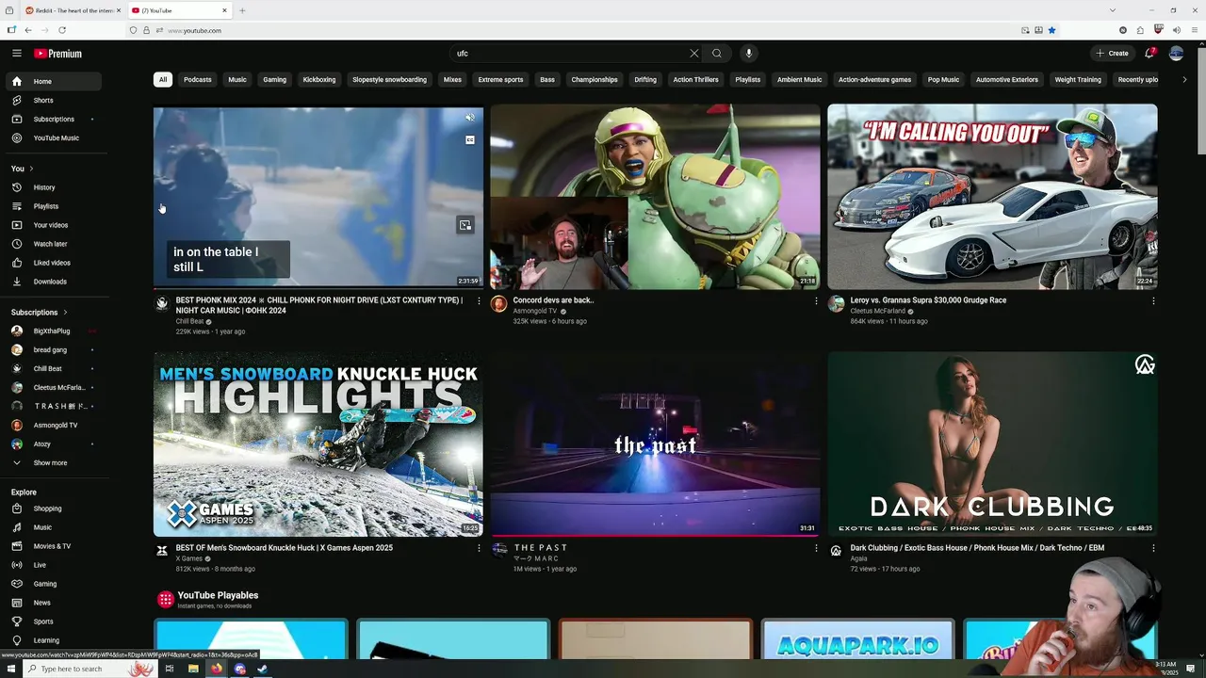The width and height of the screenshot is (1206, 678).
Task: Show more subscriptions
Action: [x=56, y=463]
